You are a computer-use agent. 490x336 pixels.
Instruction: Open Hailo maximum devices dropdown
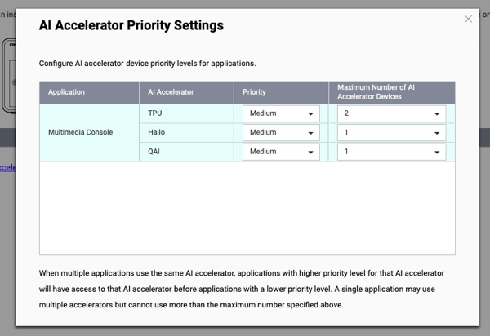pos(391,132)
